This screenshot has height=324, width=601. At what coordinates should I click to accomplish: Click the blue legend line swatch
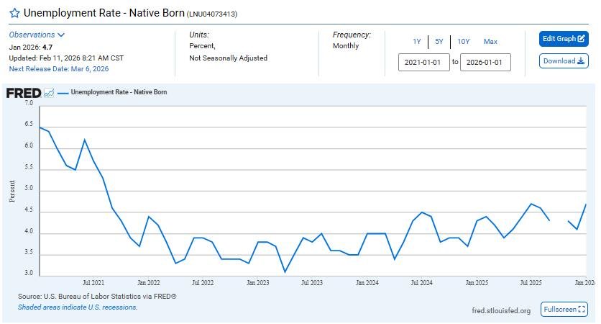coord(63,93)
